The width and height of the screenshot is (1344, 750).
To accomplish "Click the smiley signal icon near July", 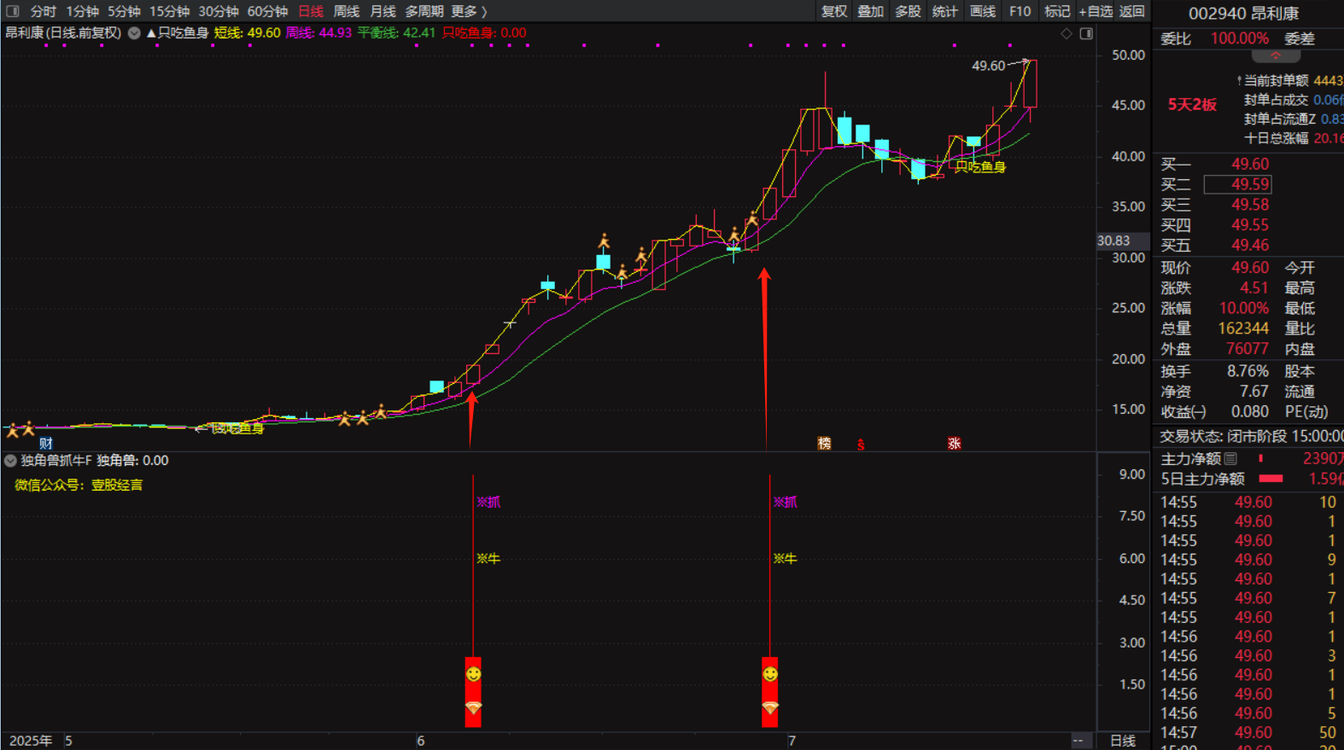I will click(x=770, y=674).
